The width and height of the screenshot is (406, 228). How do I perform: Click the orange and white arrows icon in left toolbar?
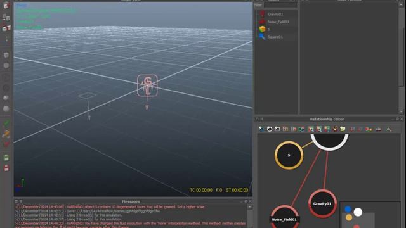[6, 134]
